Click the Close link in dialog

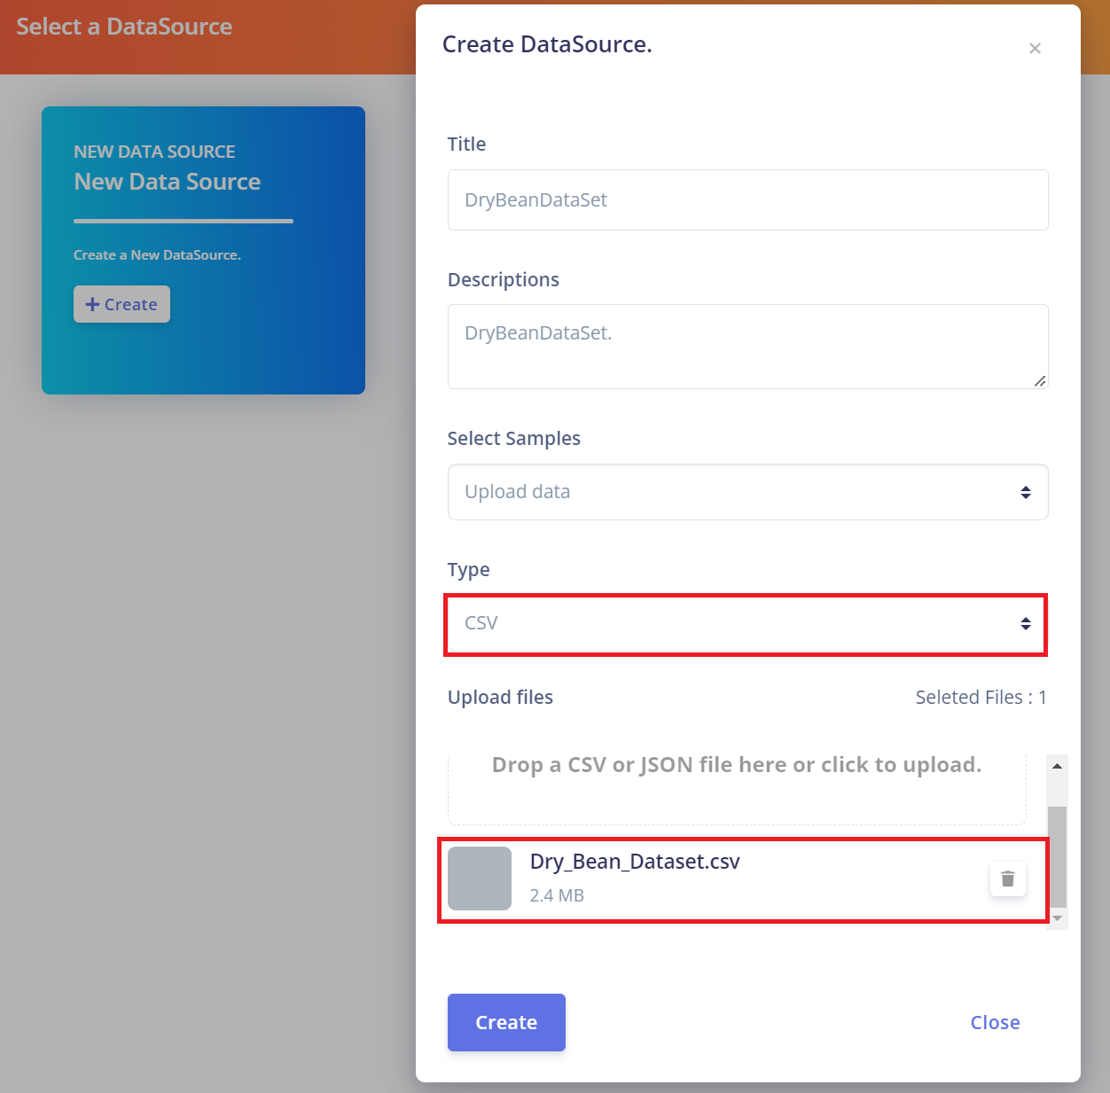[995, 1022]
